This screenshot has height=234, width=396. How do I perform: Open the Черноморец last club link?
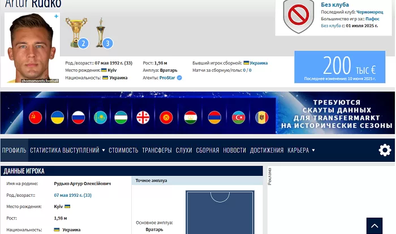[x=369, y=12]
